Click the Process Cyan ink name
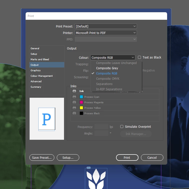Viewport: 189px width, 189px height. click(x=92, y=97)
